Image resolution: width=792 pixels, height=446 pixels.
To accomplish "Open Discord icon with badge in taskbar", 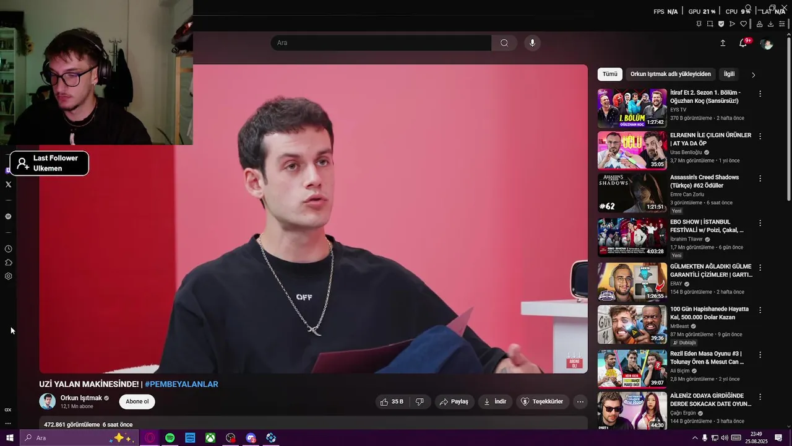I will click(x=251, y=438).
